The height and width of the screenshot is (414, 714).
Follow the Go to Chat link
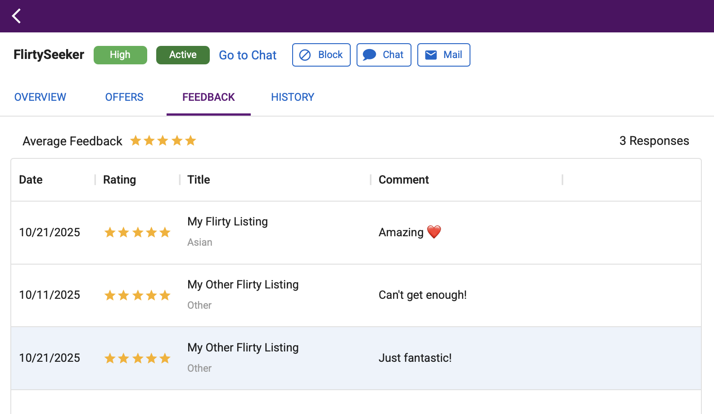(x=248, y=55)
